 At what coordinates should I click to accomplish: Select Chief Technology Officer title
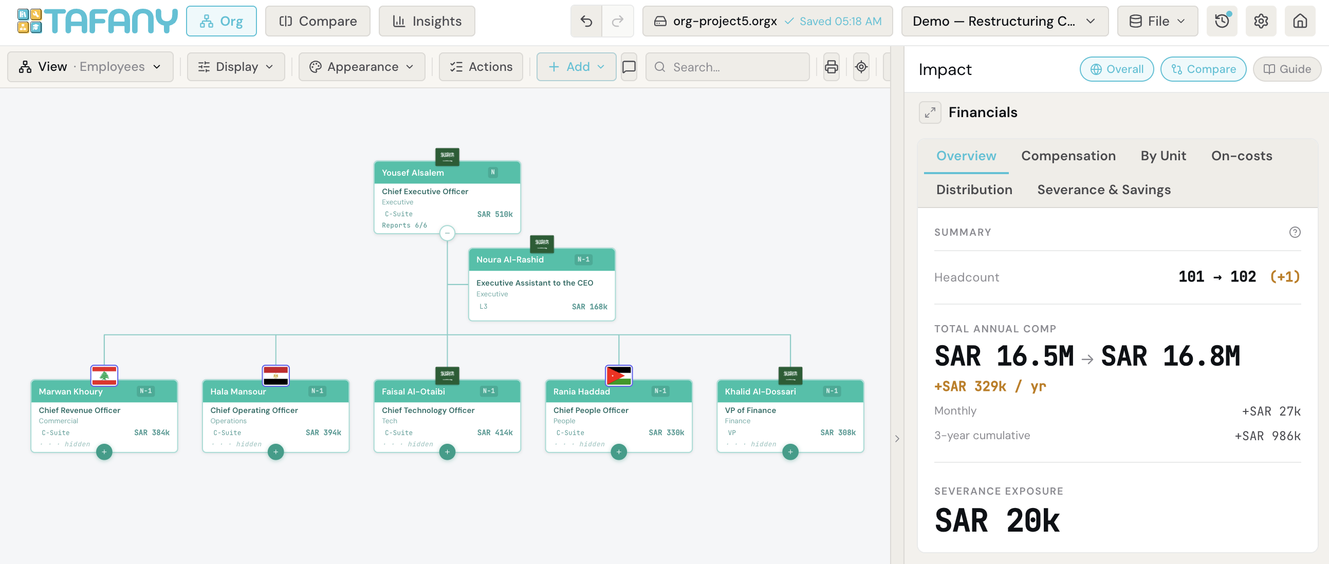pos(428,410)
